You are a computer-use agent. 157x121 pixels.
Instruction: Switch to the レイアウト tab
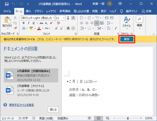click(51, 11)
